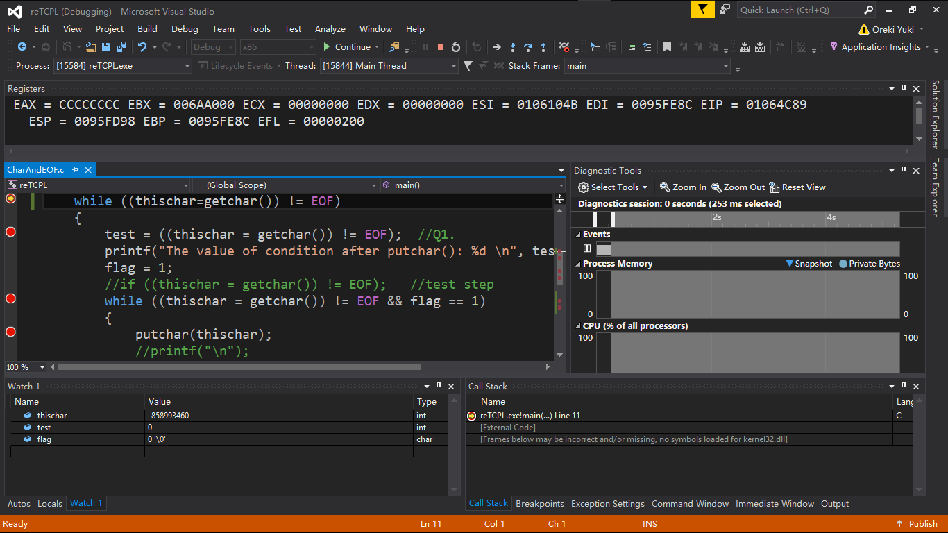Image resolution: width=948 pixels, height=533 pixels.
Task: Click the Save All icon
Action: [x=121, y=47]
